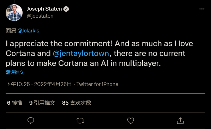
Task: Click the 2022年4月26日 date
Action: (x=53, y=84)
